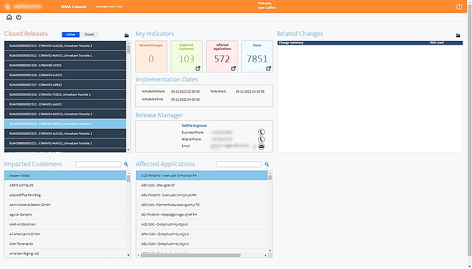Search Impacted Customers magnifier icon
Viewport: 472px width, 269px height.
126,164
